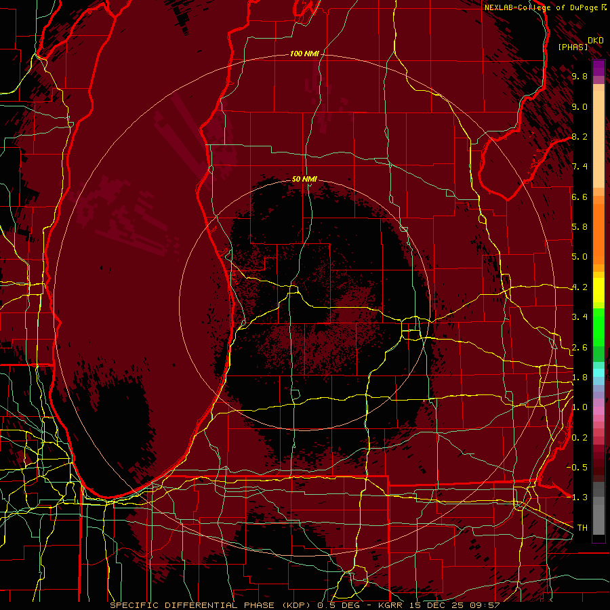Screen dimensions: 610x610
Task: Pick the orange band of the color bar
Action: click(x=598, y=233)
